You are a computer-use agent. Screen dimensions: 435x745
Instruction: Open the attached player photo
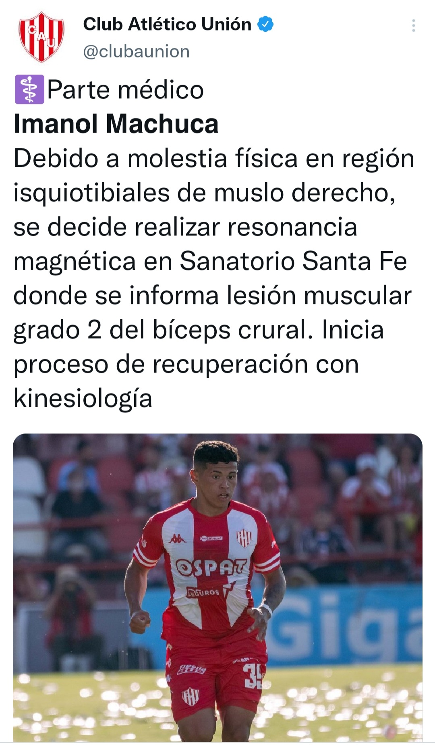[217, 589]
